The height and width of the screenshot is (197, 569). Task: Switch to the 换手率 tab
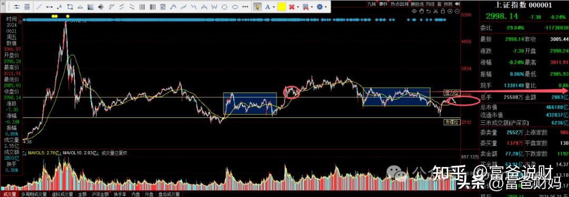tap(120, 194)
